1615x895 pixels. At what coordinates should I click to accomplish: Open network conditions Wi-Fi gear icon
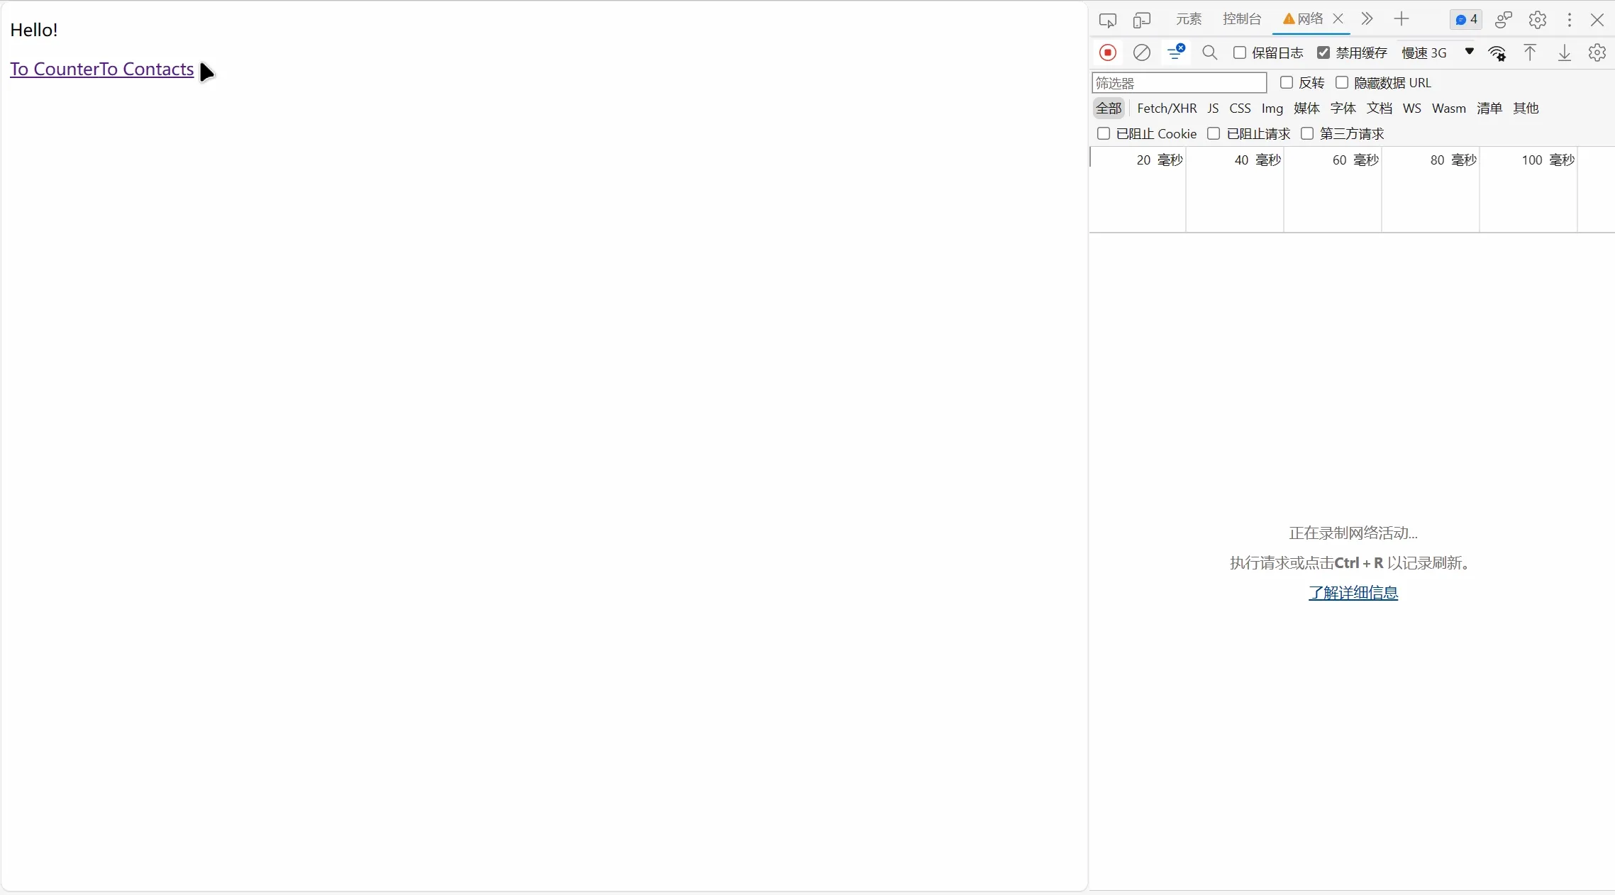pyautogui.click(x=1497, y=53)
